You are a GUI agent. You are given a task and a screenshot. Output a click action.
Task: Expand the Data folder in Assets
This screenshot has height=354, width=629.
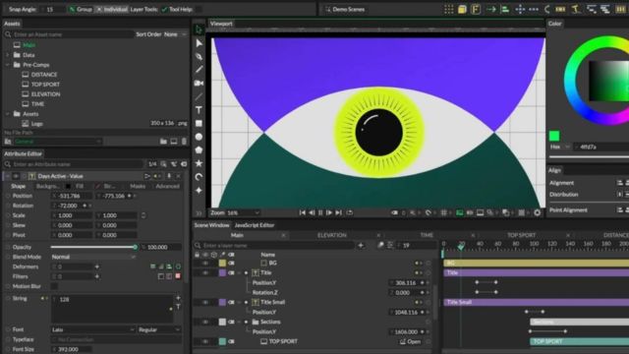pos(7,55)
